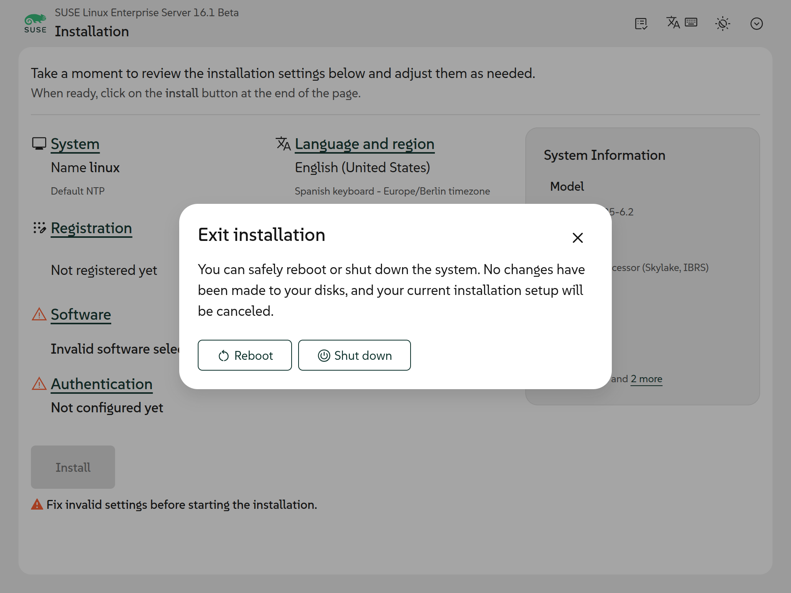Viewport: 791px width, 593px height.
Task: Click 'Spanish keyboard - Europe/Berlin timezone' text
Action: (392, 191)
